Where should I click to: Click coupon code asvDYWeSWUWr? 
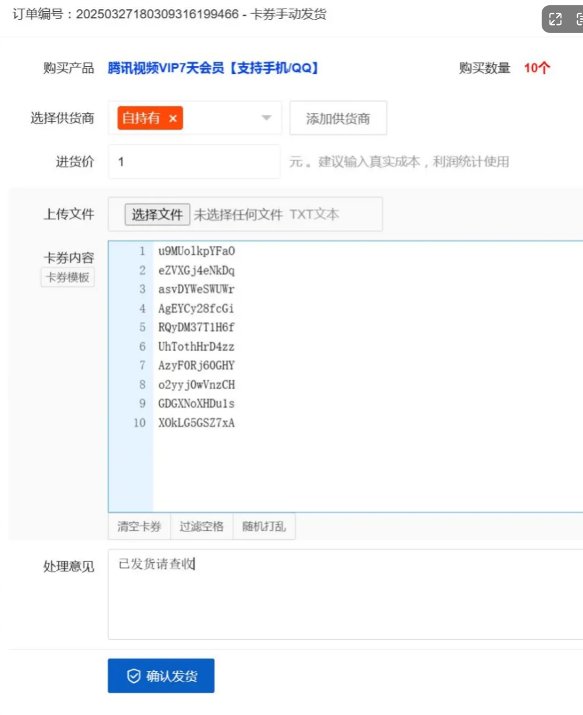point(197,289)
